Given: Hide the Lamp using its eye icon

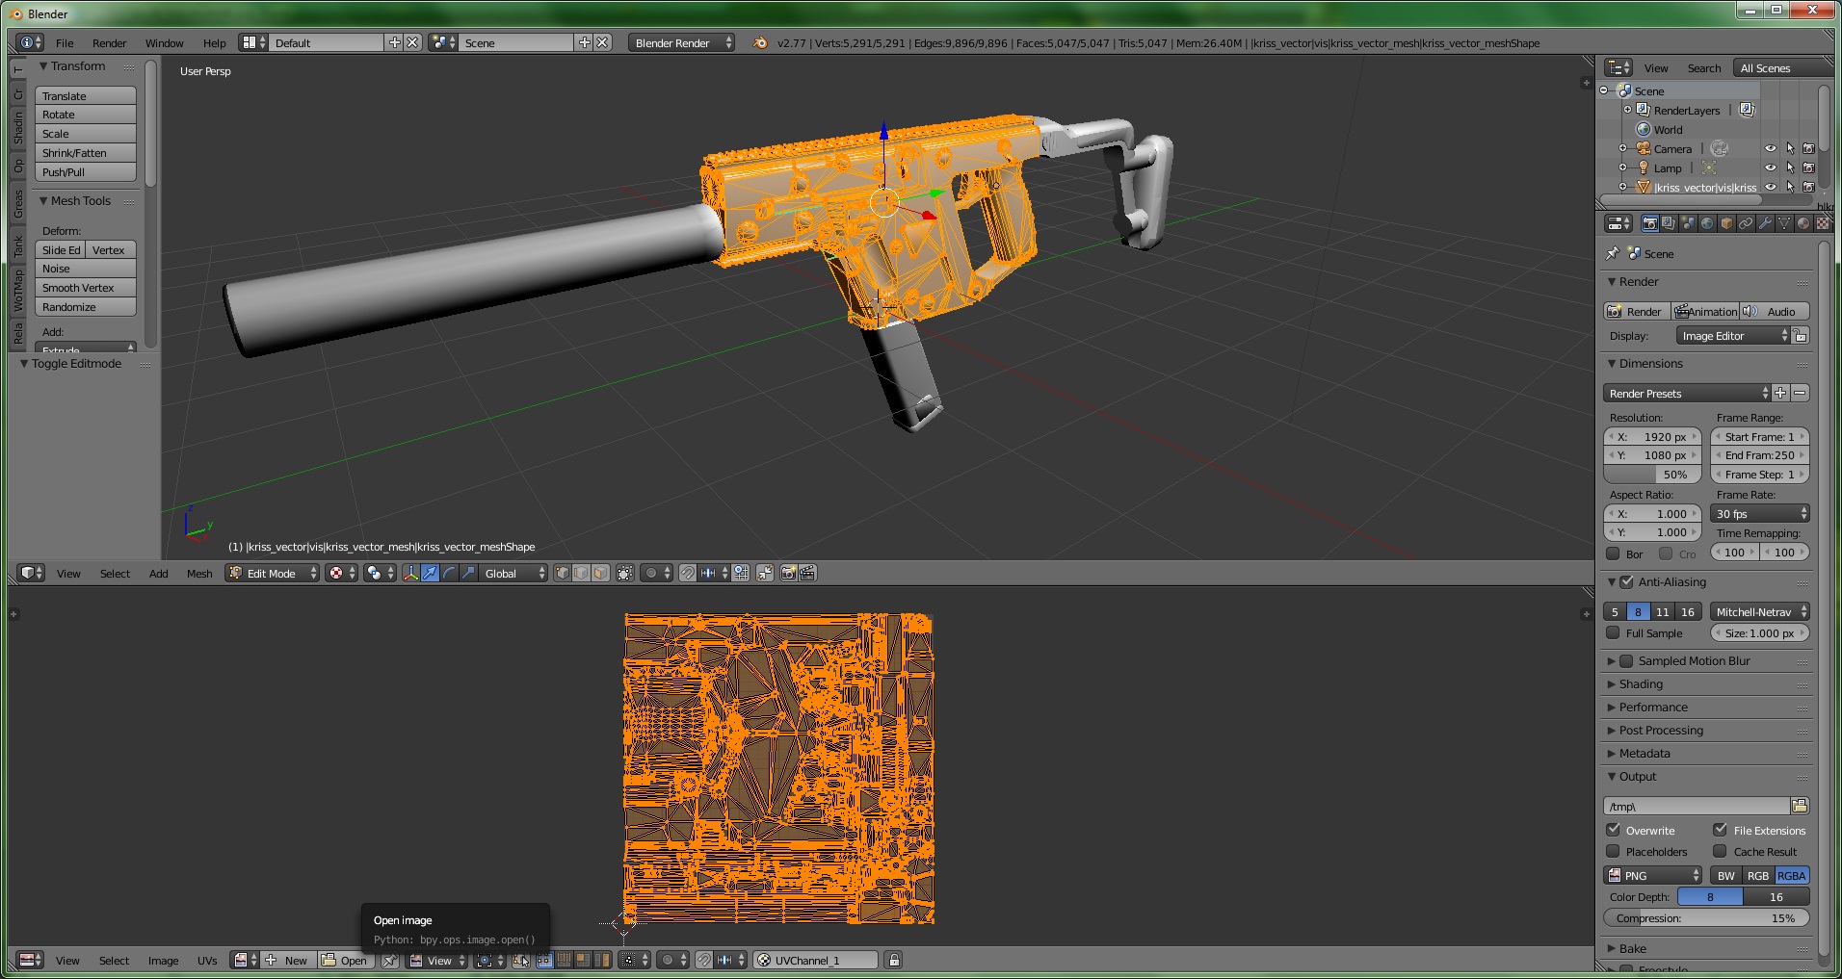Looking at the screenshot, I should (1770, 167).
